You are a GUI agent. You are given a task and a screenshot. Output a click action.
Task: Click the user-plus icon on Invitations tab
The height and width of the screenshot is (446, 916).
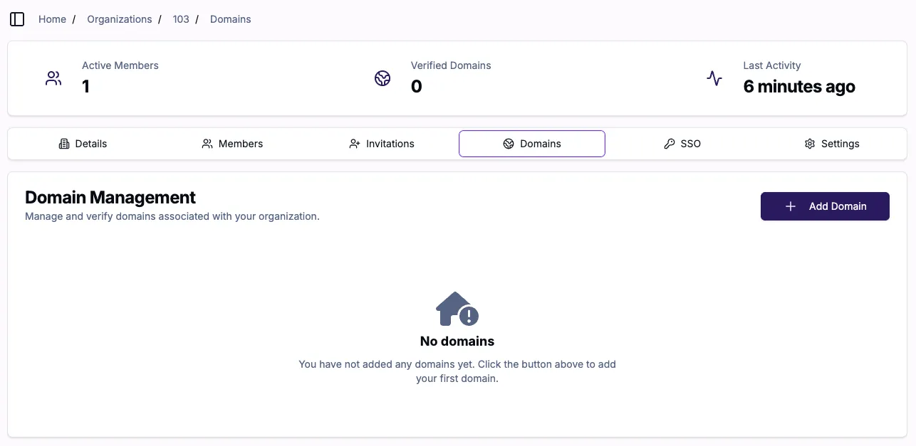tap(355, 144)
